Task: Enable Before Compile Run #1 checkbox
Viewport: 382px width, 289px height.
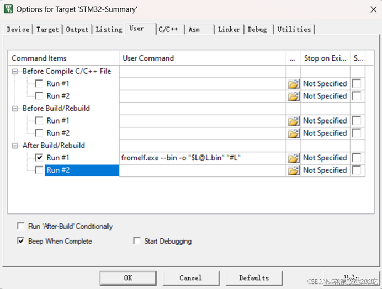Action: 39,83
